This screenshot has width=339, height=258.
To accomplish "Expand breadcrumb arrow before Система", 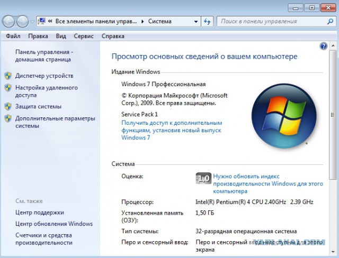I will (x=142, y=21).
